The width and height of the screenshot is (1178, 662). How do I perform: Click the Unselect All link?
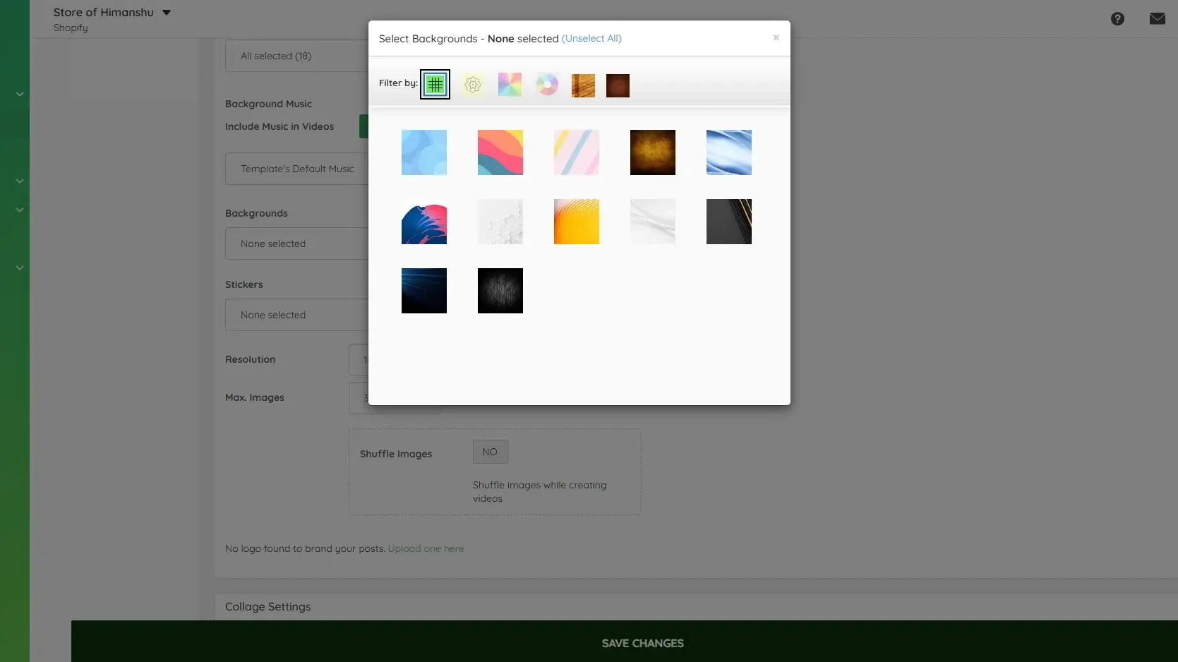point(591,39)
